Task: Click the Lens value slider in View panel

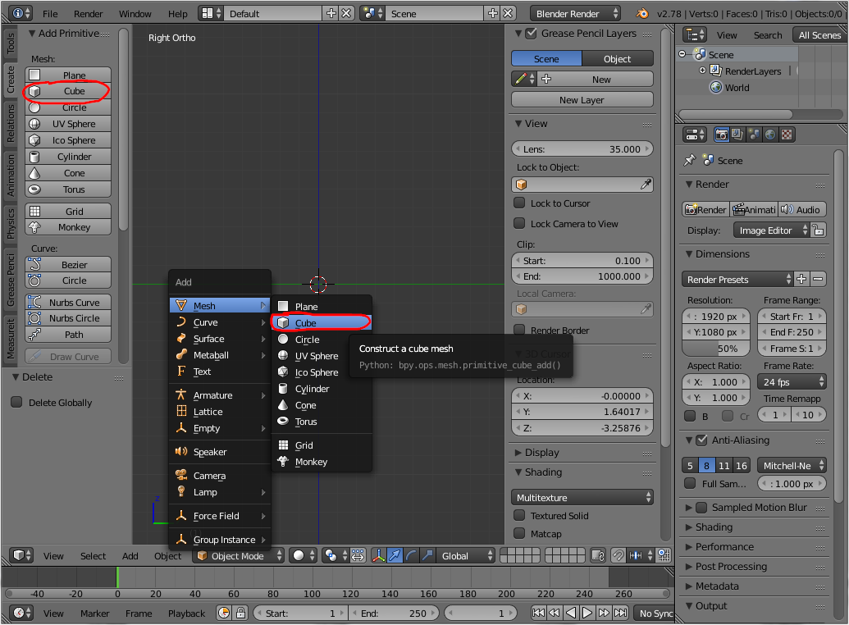Action: click(582, 148)
